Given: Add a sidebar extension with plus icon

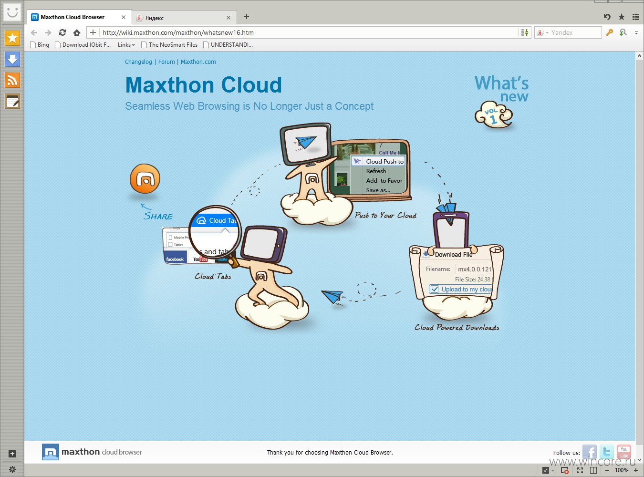Looking at the screenshot, I should pos(12,454).
